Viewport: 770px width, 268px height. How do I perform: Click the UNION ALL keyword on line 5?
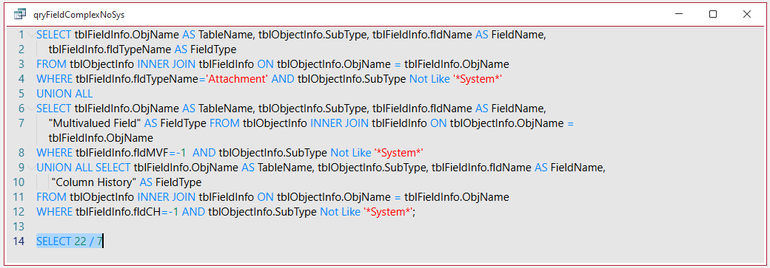pyautogui.click(x=64, y=94)
